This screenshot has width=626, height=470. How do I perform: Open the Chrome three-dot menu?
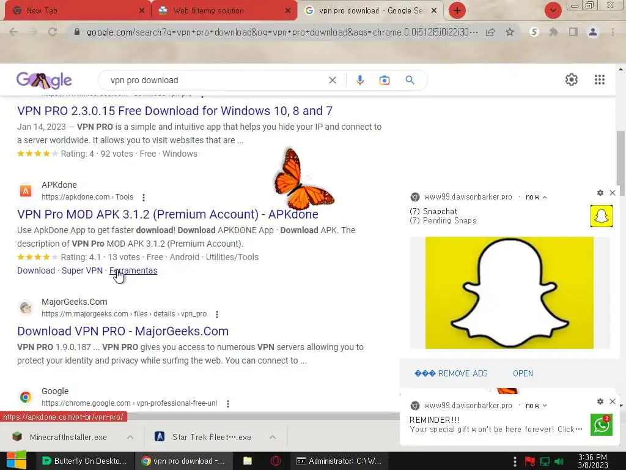point(613,32)
